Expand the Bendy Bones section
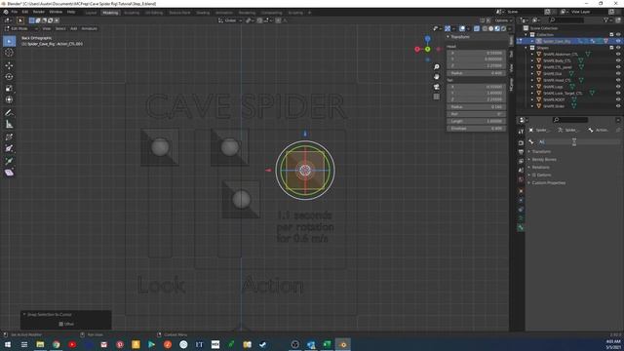Viewport: 624px width, 351px height. (x=544, y=160)
